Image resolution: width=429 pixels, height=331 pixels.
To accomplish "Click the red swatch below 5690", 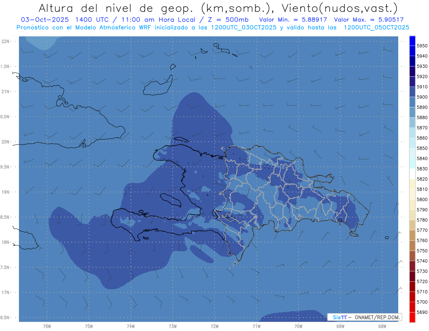I will pos(412,317).
